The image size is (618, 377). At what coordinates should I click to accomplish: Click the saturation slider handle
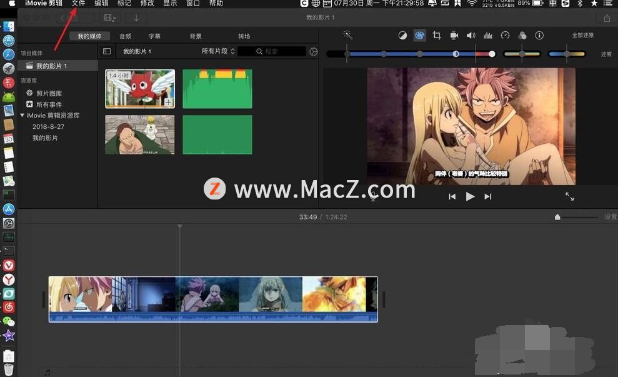(x=522, y=54)
